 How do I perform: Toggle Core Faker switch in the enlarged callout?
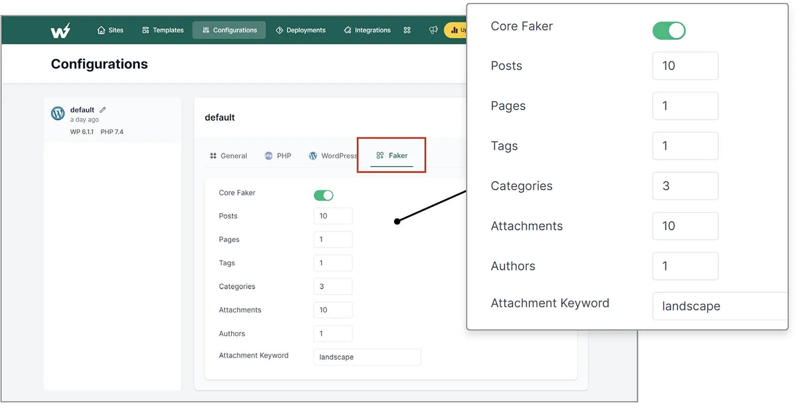[x=668, y=31]
